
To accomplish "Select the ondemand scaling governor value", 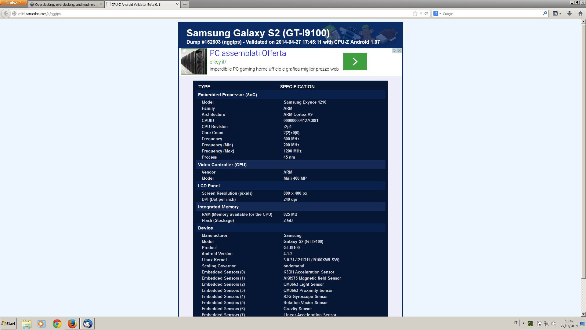I will [x=294, y=266].
